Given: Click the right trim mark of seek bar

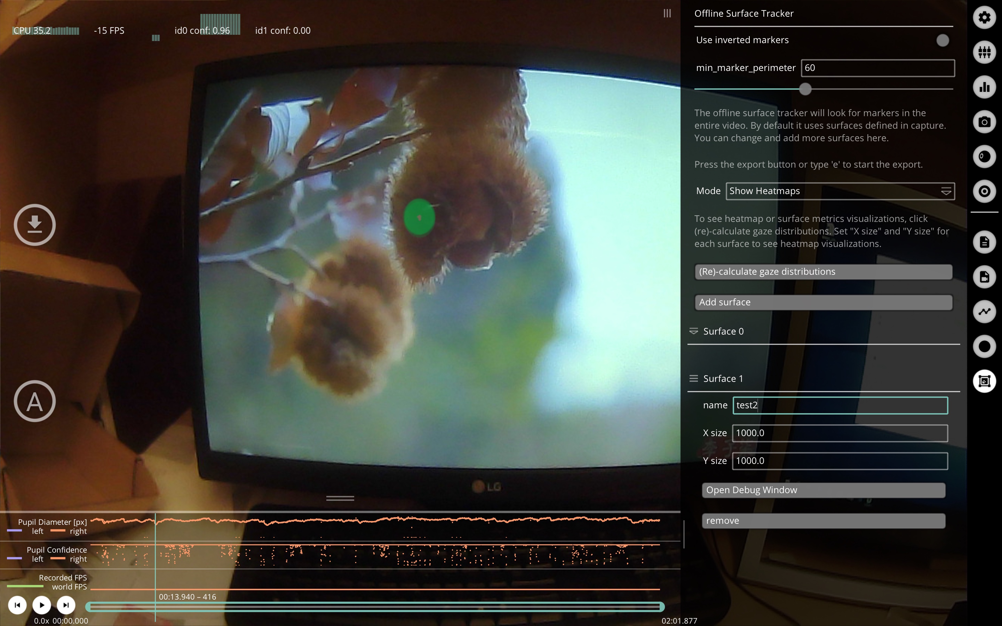Looking at the screenshot, I should (x=662, y=607).
